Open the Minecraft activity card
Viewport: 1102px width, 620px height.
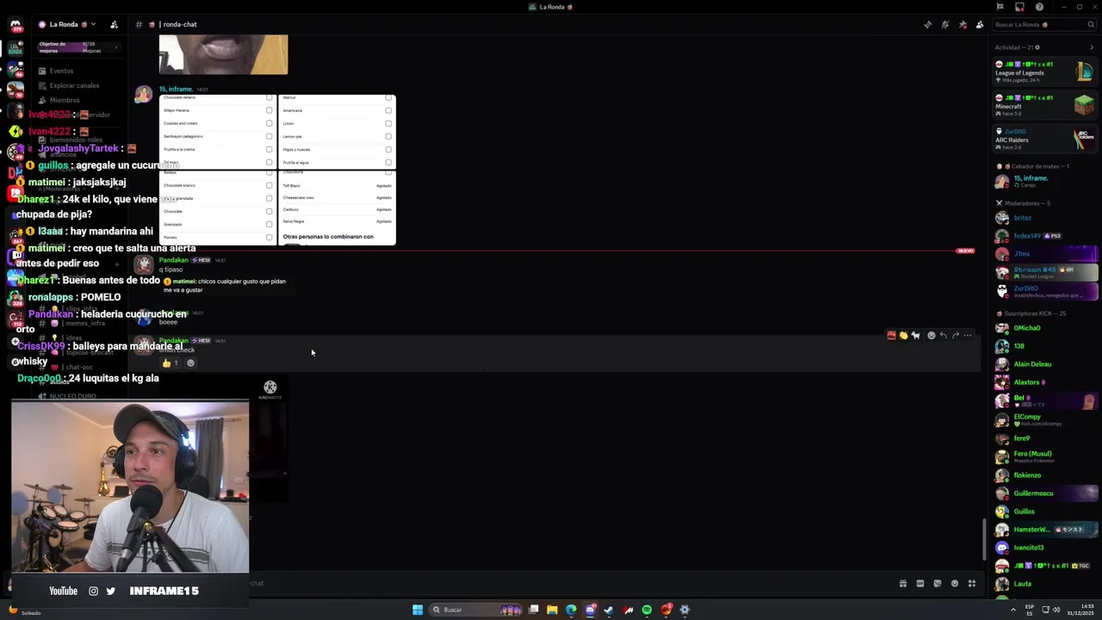click(x=1045, y=106)
